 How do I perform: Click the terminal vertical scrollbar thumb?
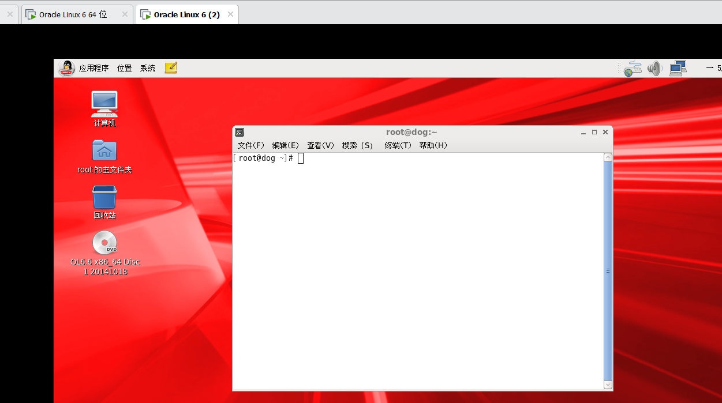(x=608, y=270)
